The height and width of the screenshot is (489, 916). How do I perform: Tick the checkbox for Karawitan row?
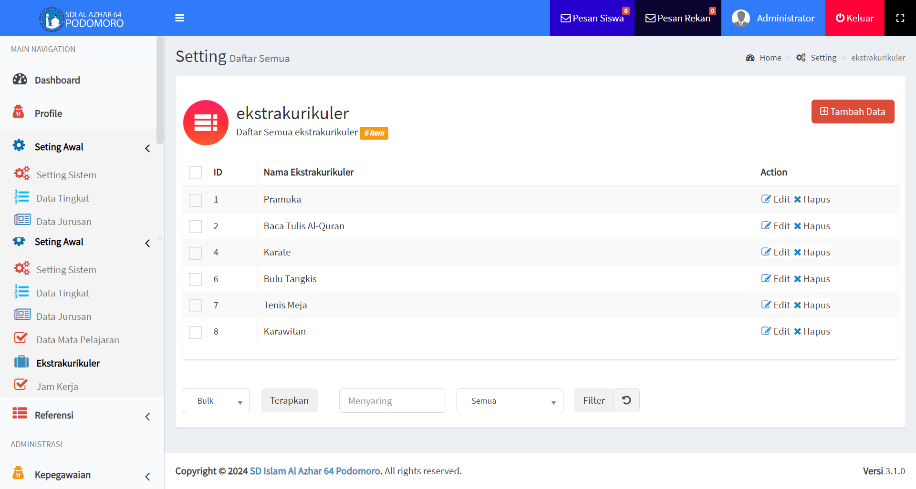click(195, 332)
